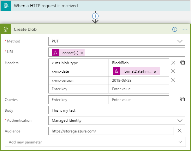Click the Body text field
Viewport: 191px width, 151px height.
(116, 110)
